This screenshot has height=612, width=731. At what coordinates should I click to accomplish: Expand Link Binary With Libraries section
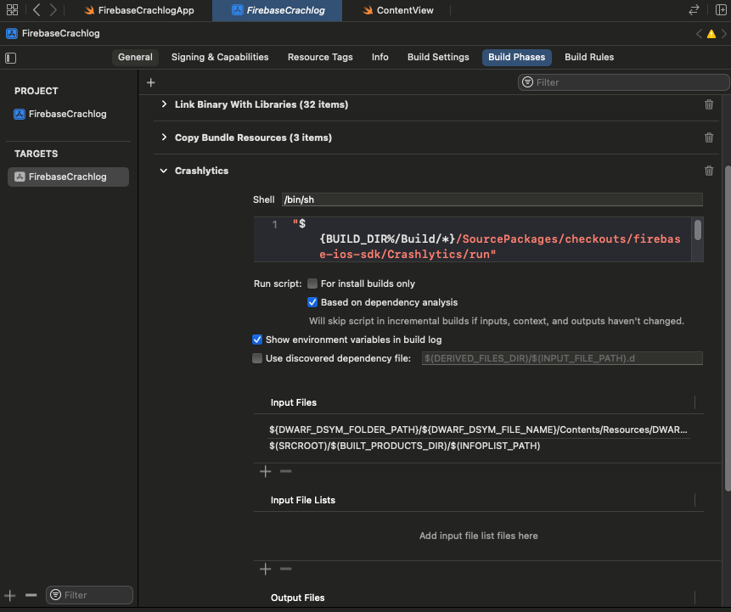click(x=164, y=104)
